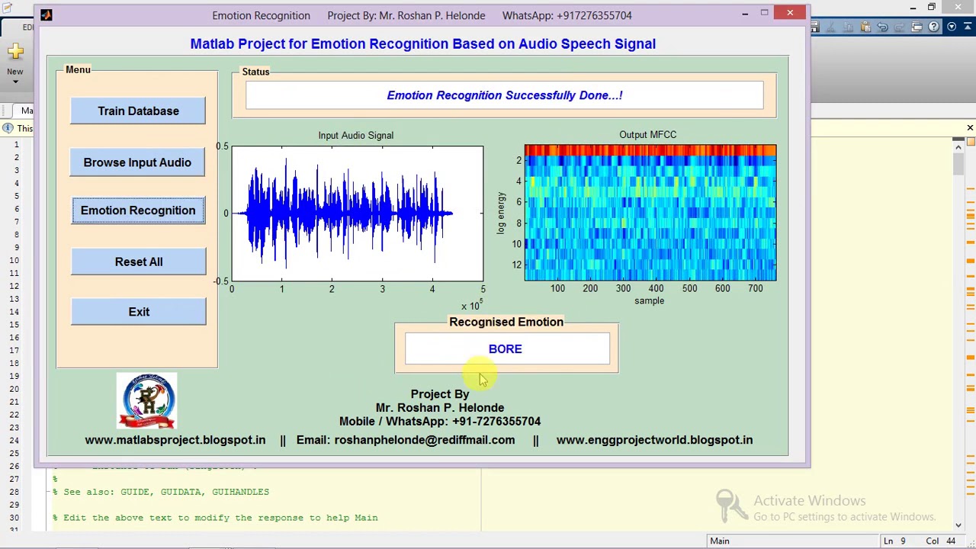Click the Col 44 column indicator
The height and width of the screenshot is (549, 976).
pos(940,541)
